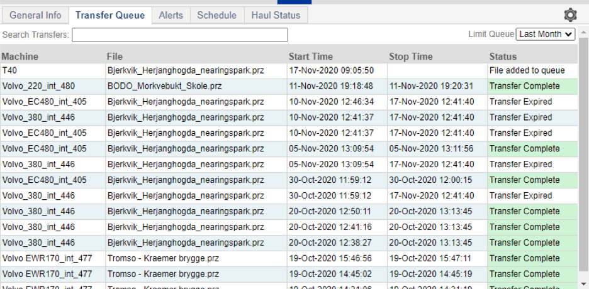Click start time 20-Oct-2020 12:41:16

click(330, 227)
